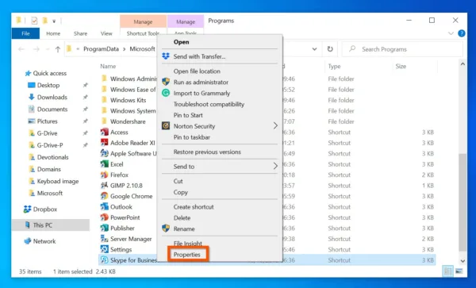Open the address bar history dropdown
The width and height of the screenshot is (476, 288).
[x=314, y=49]
